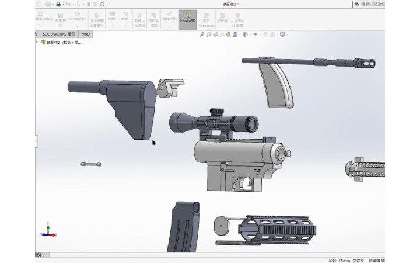The width and height of the screenshot is (420, 263).
Task: Click the 材料明细表 bill of materials tool
Action: point(154,20)
